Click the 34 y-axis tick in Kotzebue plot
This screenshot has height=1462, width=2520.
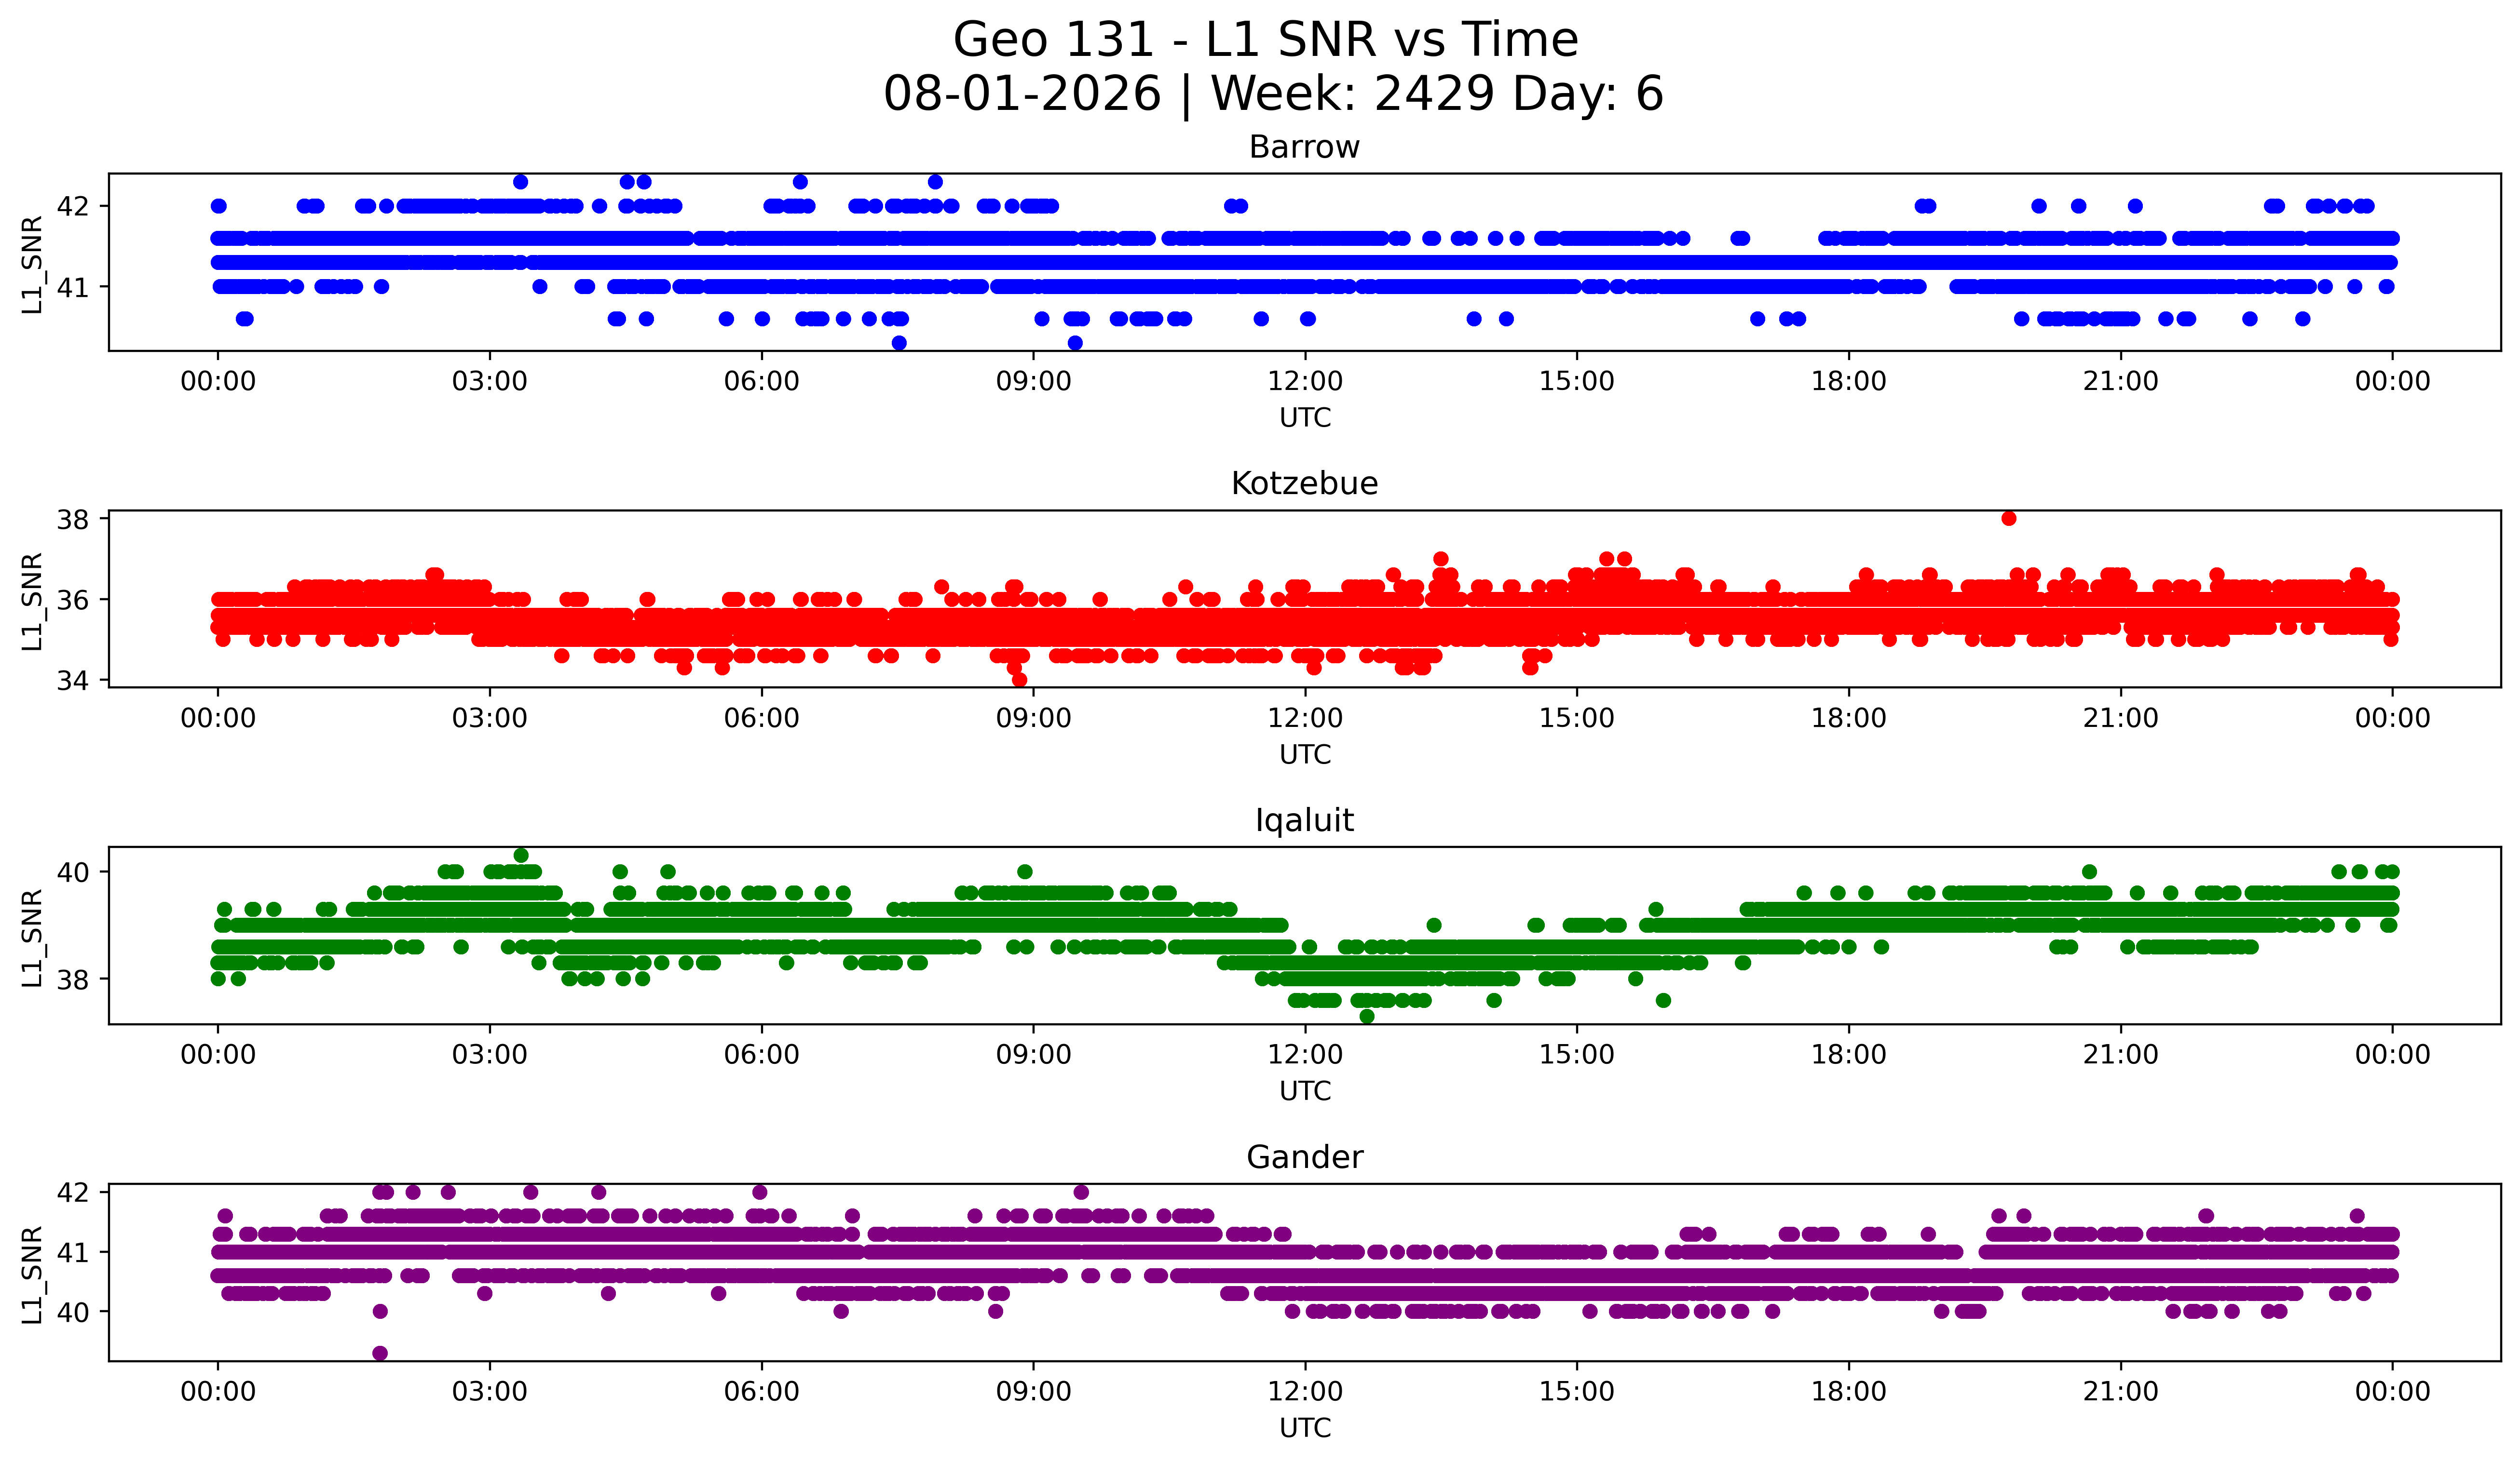tap(73, 681)
